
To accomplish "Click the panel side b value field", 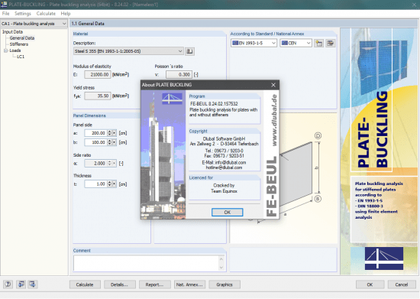I will [x=95, y=142].
